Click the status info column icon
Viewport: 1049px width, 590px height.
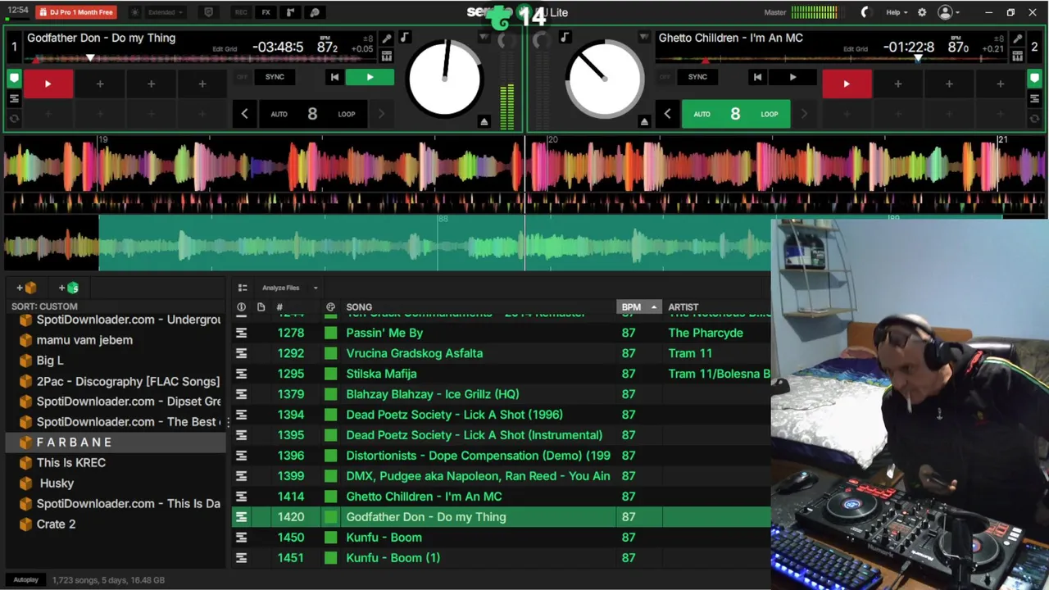241,307
